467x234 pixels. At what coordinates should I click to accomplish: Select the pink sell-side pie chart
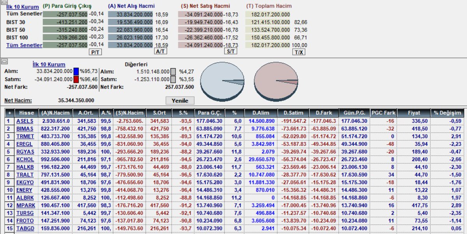[x=276, y=81]
